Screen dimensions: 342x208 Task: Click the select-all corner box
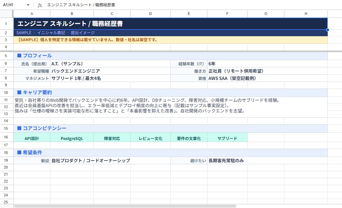(x=7, y=14)
